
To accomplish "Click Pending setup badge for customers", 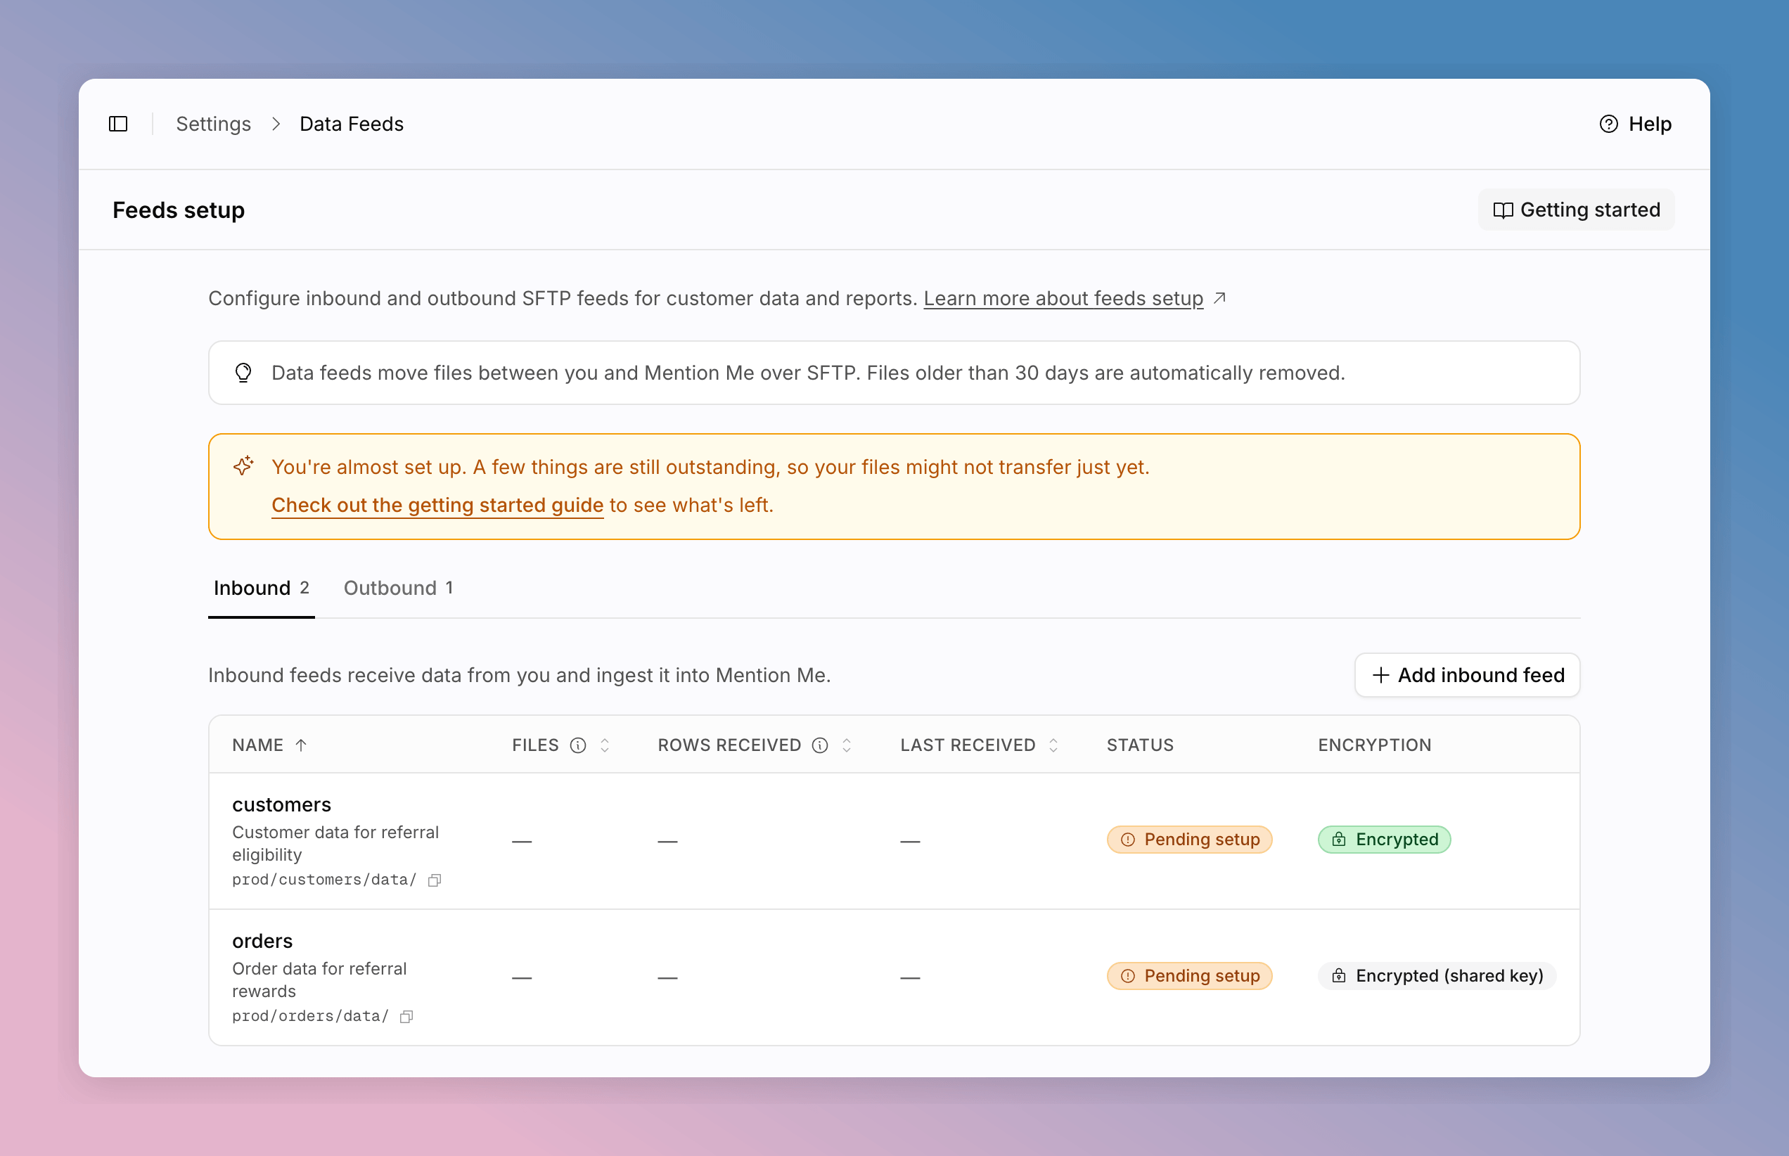I will pos(1189,840).
